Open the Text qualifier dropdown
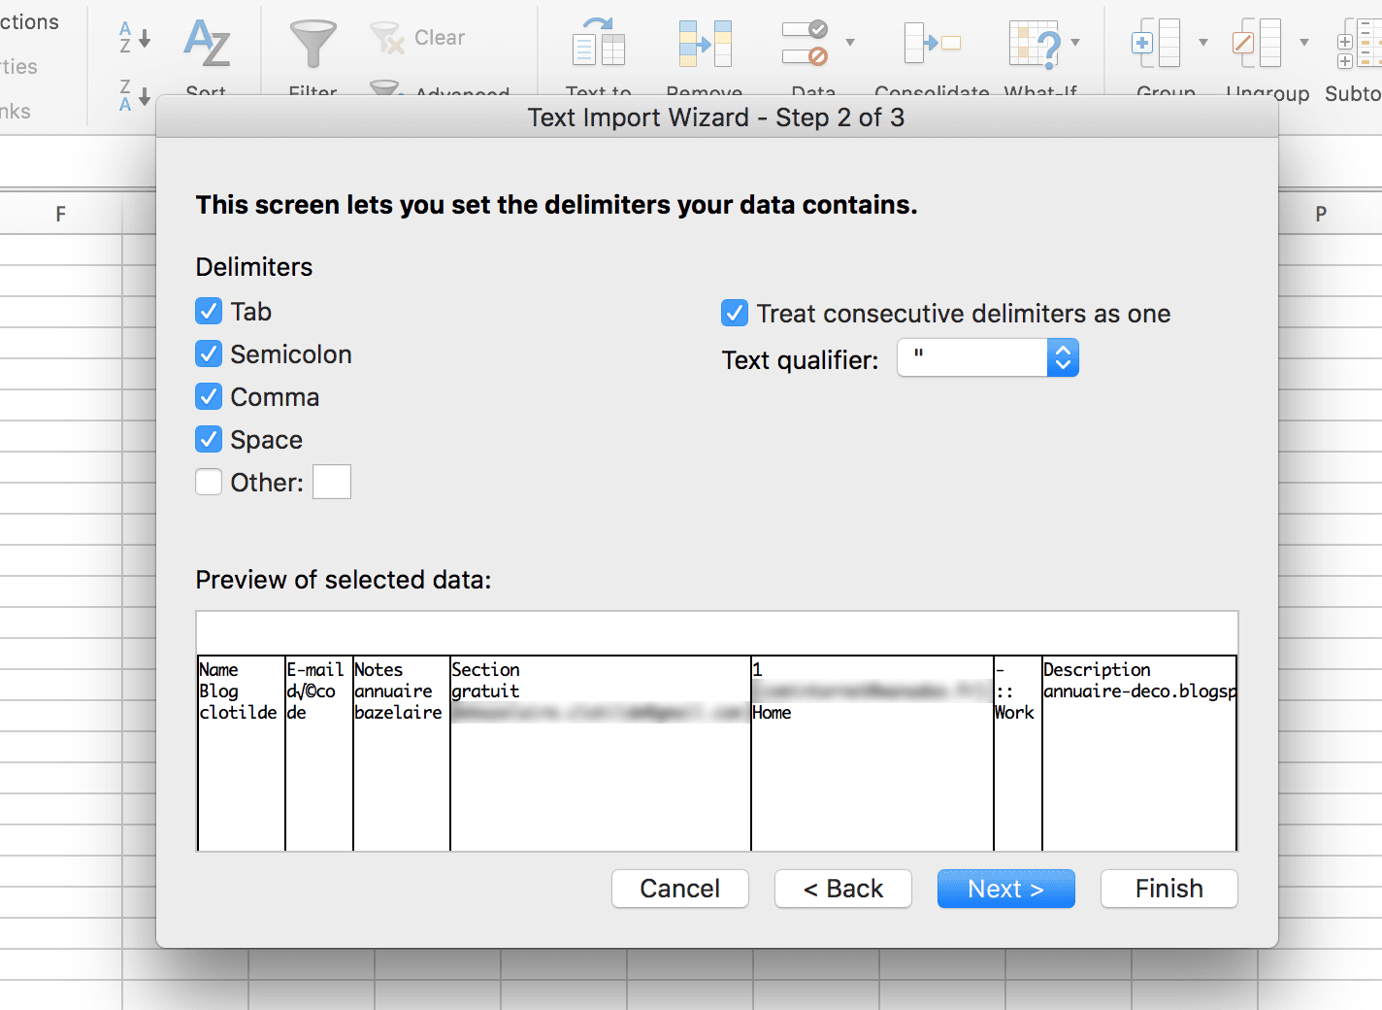 [x=1063, y=358]
